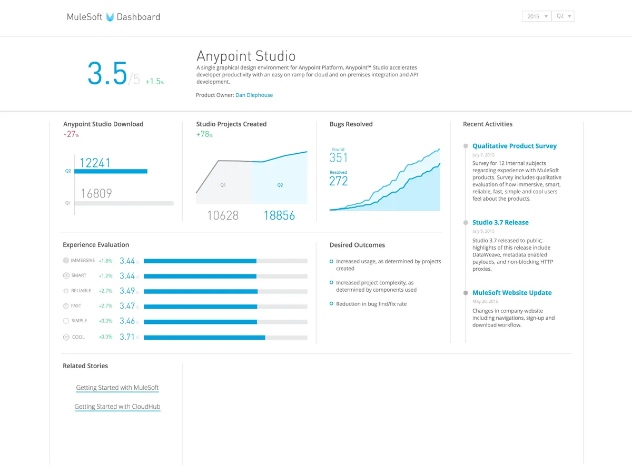Open the Q2 quarter dropdown
This screenshot has height=474, width=632.
click(x=563, y=16)
